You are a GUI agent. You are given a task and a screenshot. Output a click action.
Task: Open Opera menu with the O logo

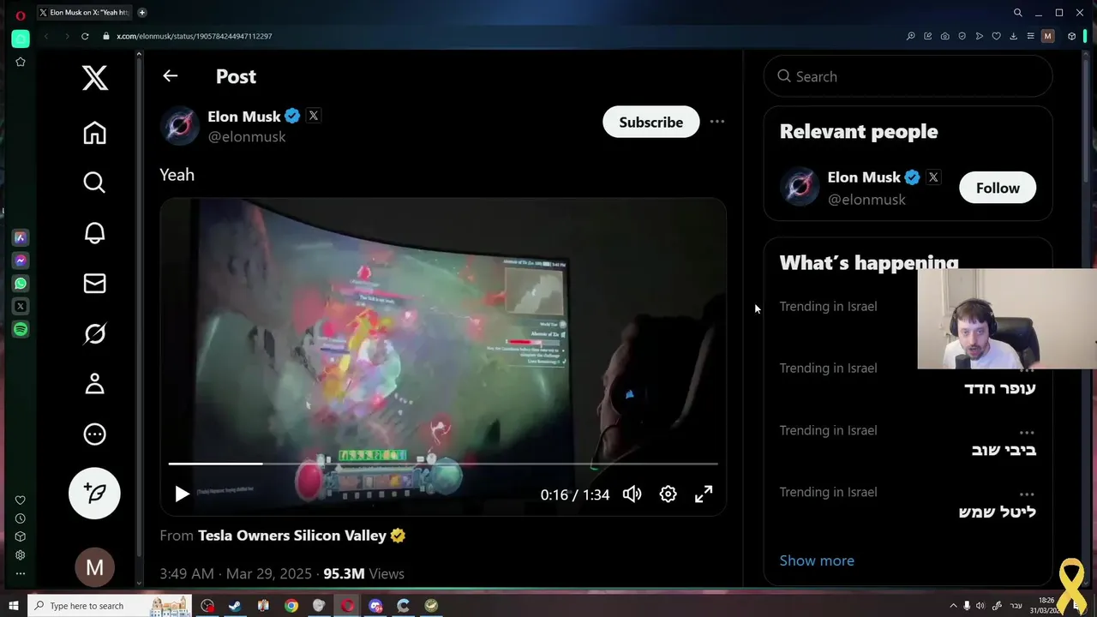tap(21, 15)
